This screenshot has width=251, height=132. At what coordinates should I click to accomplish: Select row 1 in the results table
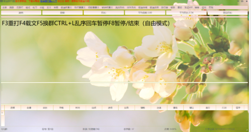(x=3, y=113)
